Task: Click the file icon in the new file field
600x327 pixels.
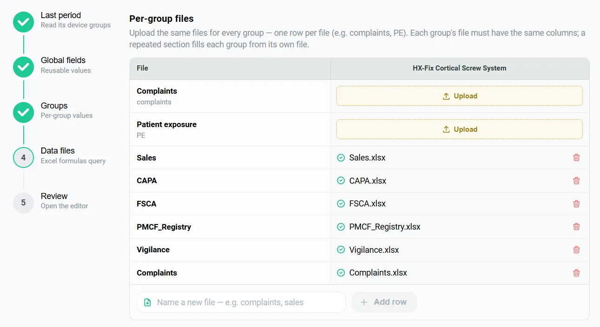Action: (x=147, y=302)
